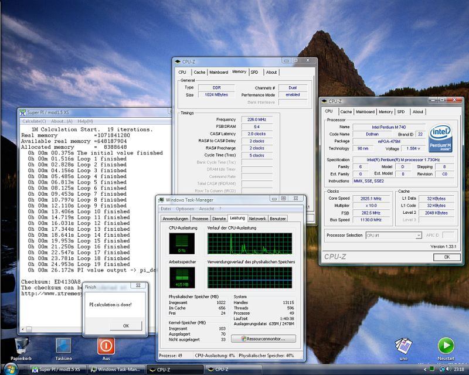Switch to Windows Task-Manager taskbar button
469x375 pixels.
[x=117, y=370]
